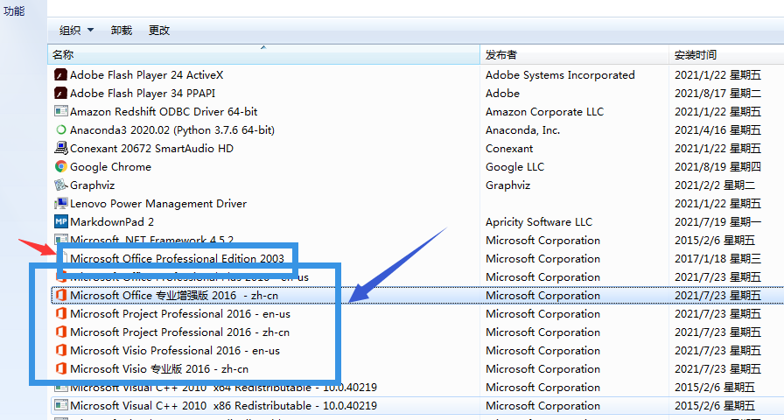The image size is (784, 420).
Task: Select the Anaconda3 green circle icon
Action: [60, 130]
